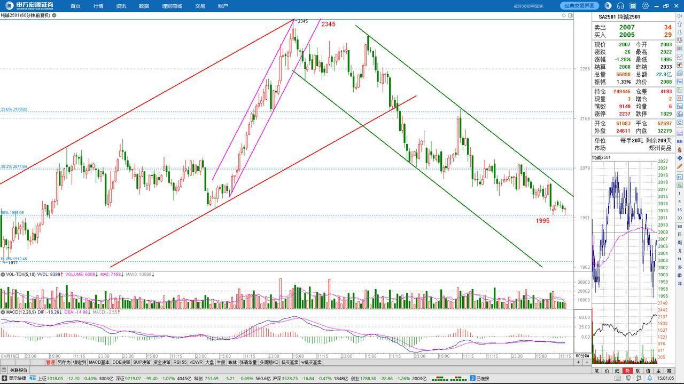
Task: Expand the 显示快捷 plus icon
Action: click(x=4, y=378)
